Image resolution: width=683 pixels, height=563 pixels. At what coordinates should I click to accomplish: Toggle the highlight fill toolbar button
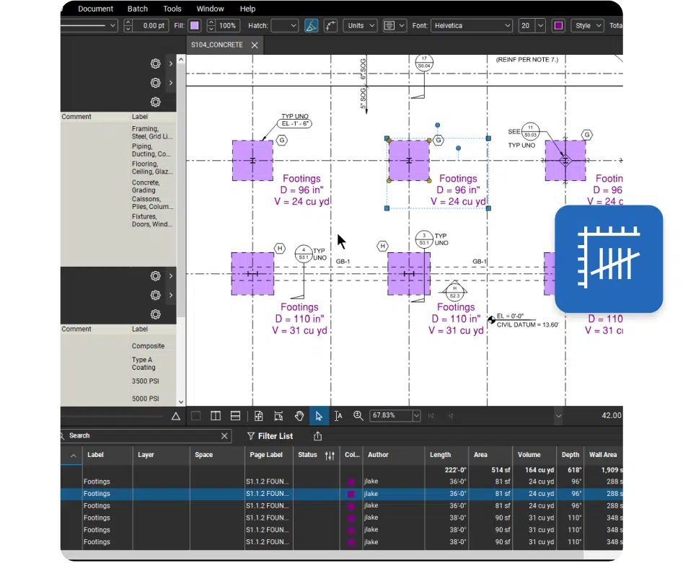311,26
